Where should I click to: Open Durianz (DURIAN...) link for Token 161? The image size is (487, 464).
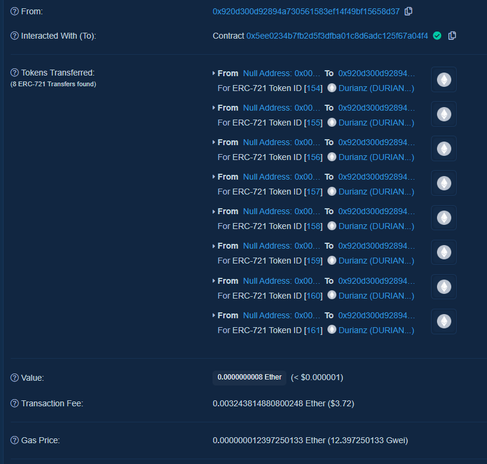pos(376,330)
